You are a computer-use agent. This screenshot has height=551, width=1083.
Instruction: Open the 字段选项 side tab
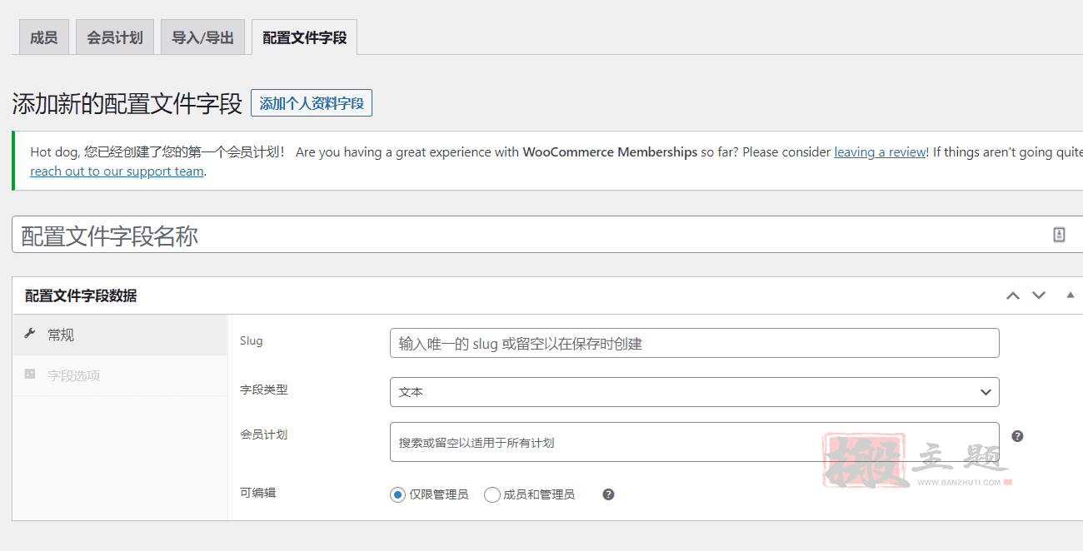[120, 375]
